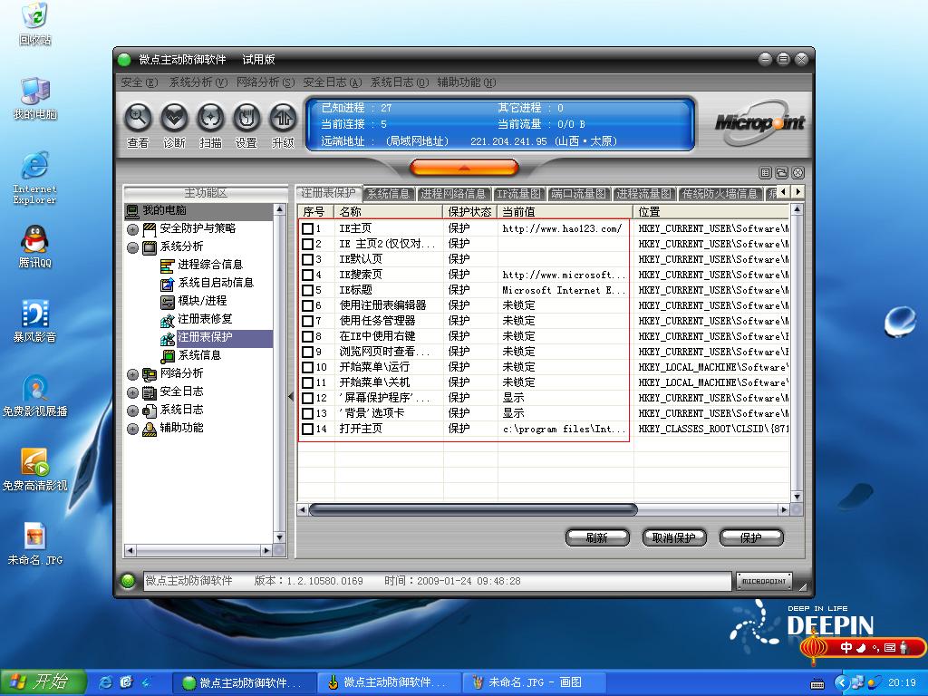
Task: Check the box for row 5 IE标题
Action: [308, 290]
